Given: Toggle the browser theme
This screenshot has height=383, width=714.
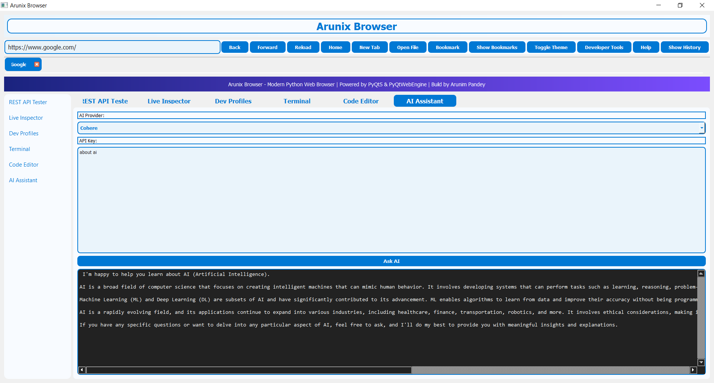Looking at the screenshot, I should point(551,47).
